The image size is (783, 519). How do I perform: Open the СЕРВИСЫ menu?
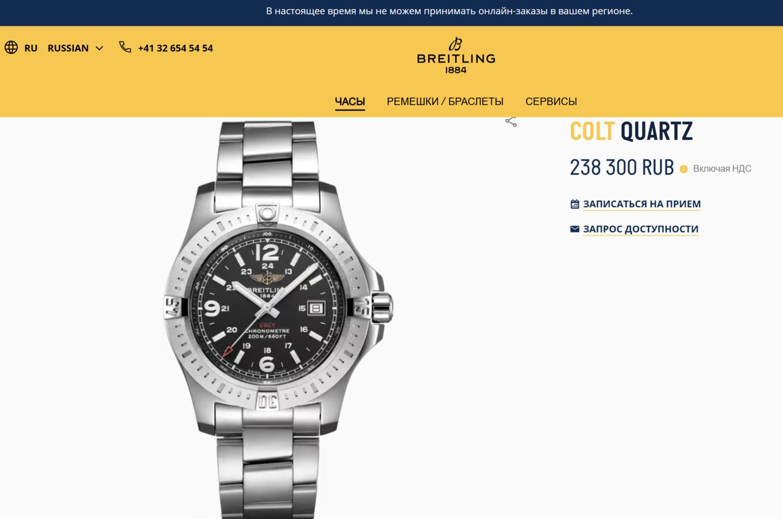tap(551, 101)
